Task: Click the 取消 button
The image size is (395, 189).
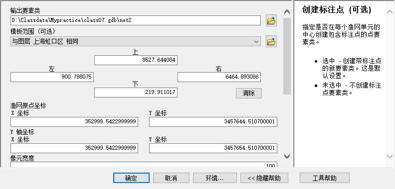Action: 171,178
